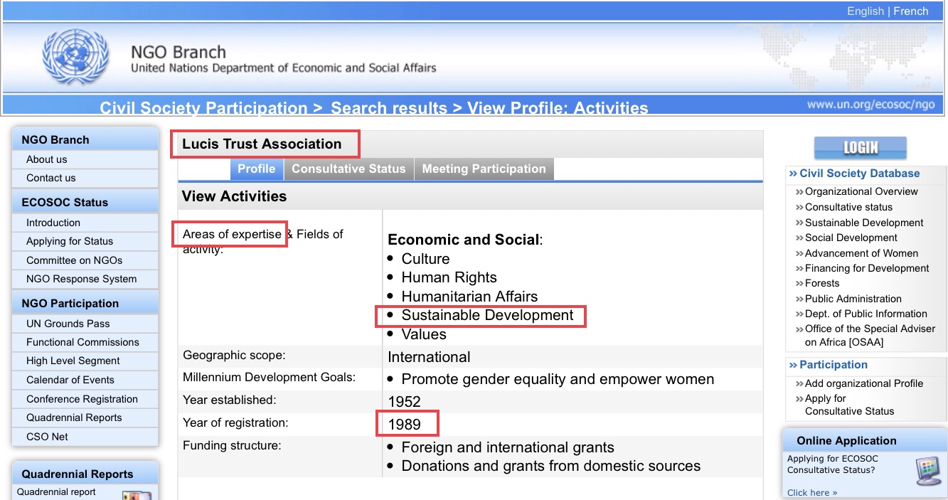
Task: Go back to Search results breadcrumb
Action: [389, 108]
